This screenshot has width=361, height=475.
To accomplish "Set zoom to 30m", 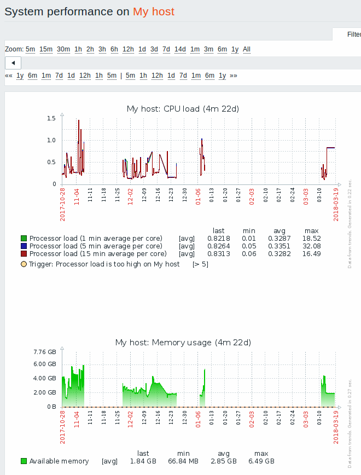I will (x=63, y=49).
